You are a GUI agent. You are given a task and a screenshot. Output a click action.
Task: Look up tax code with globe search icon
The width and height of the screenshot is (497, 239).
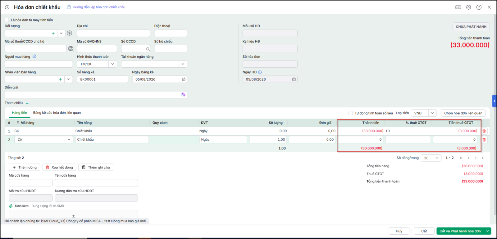pyautogui.click(x=71, y=49)
